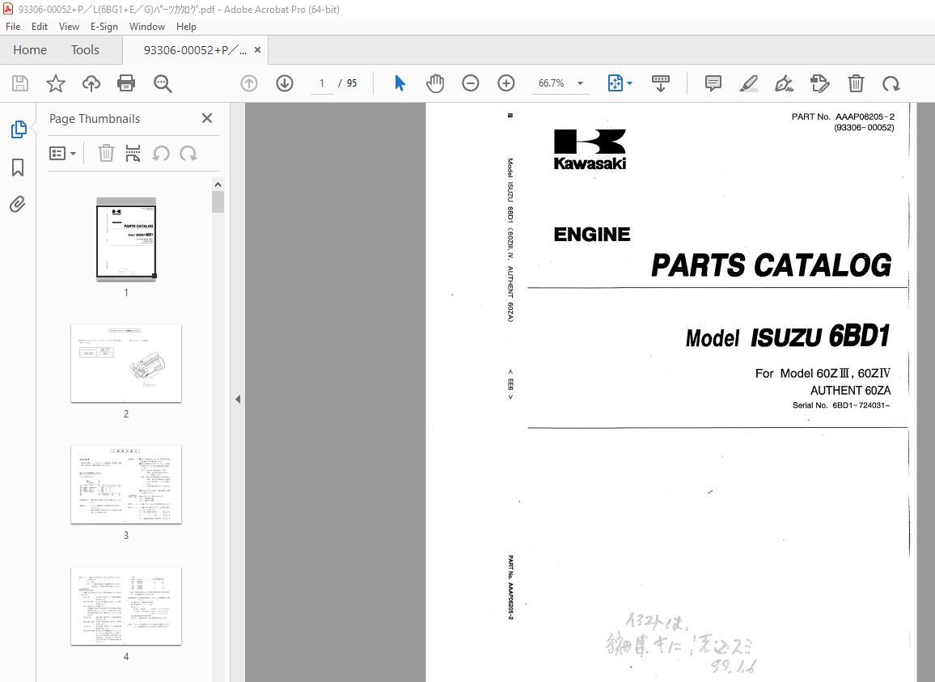Select page 2 thumbnail

126,363
